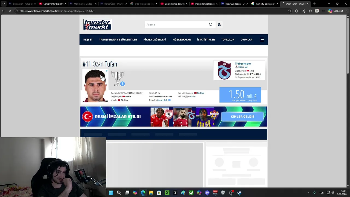Screen dimensions: 350x197
Task: Open the volume control in system tray
Action: (x=333, y=193)
